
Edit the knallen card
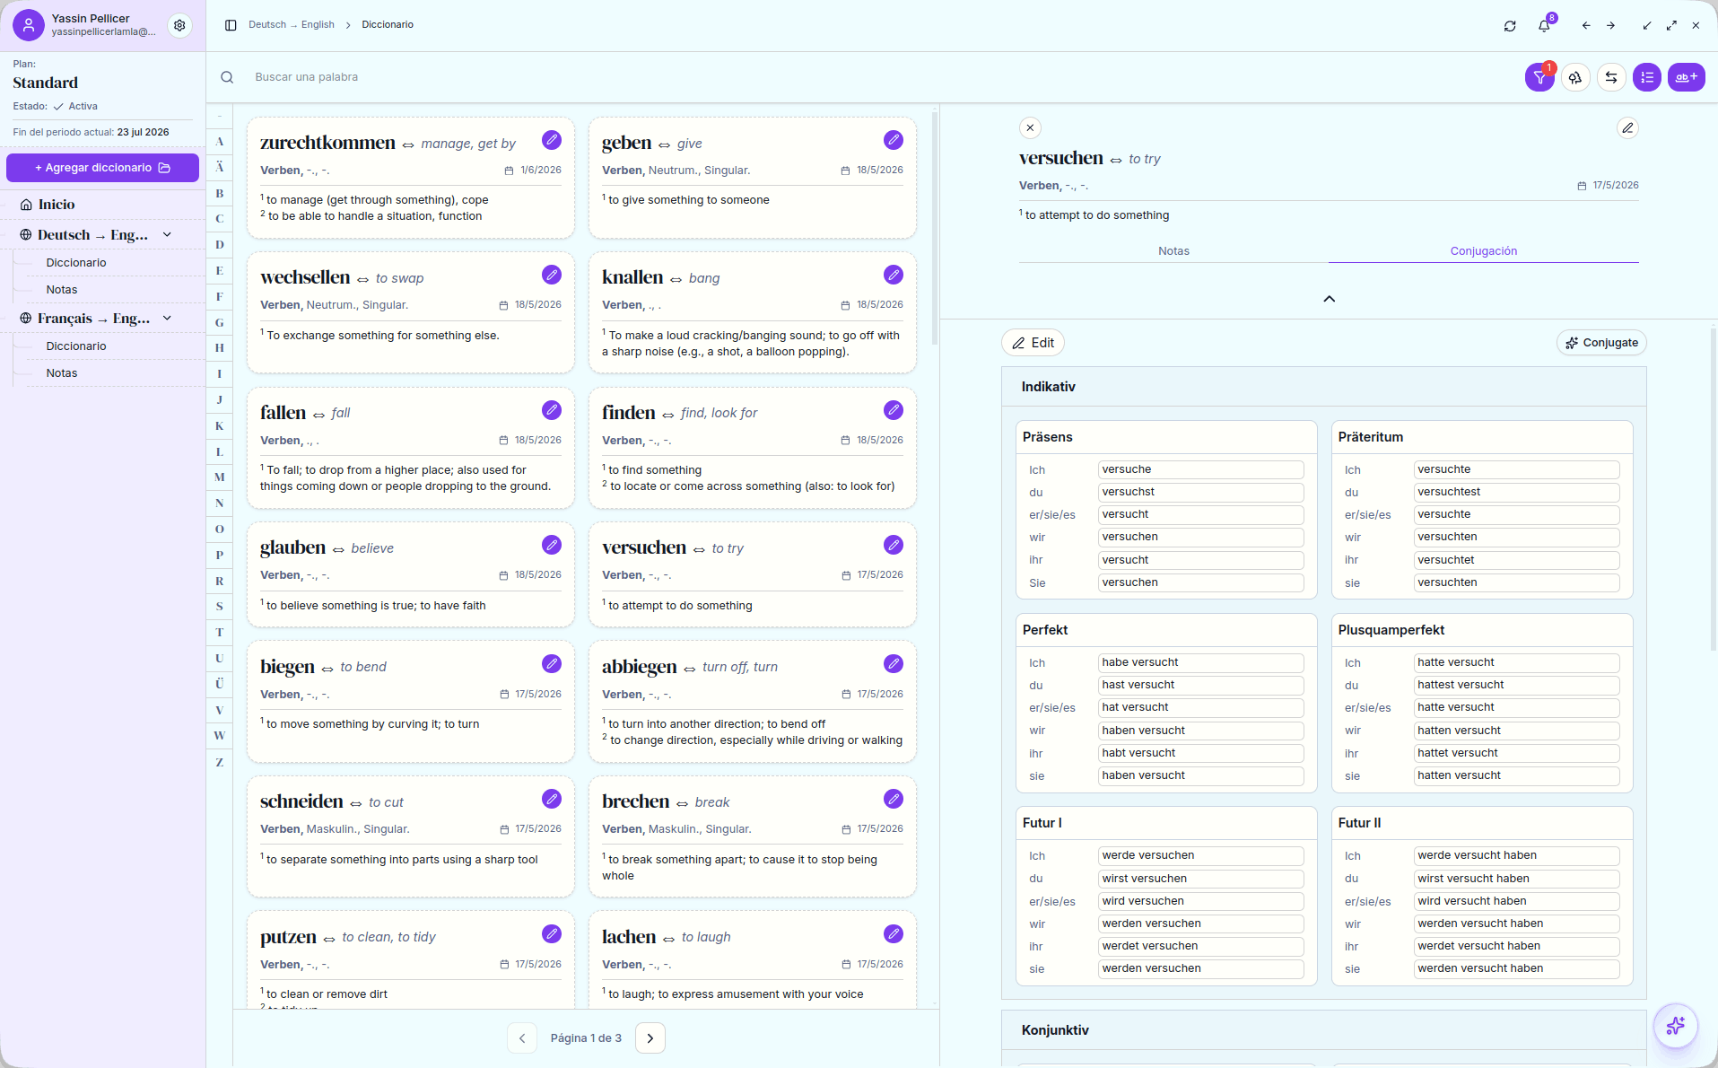[x=894, y=275]
